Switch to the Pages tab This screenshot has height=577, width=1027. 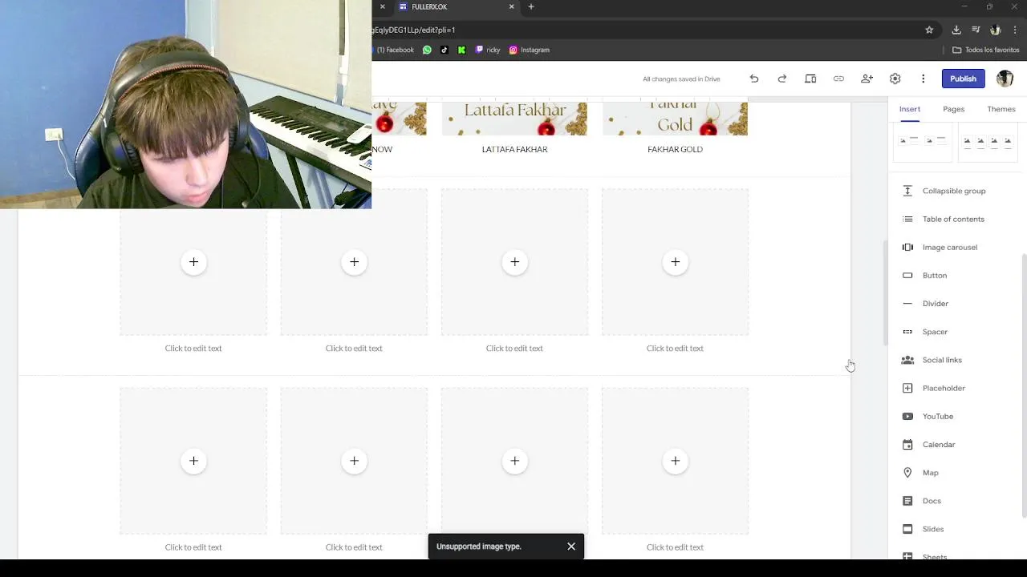(953, 109)
